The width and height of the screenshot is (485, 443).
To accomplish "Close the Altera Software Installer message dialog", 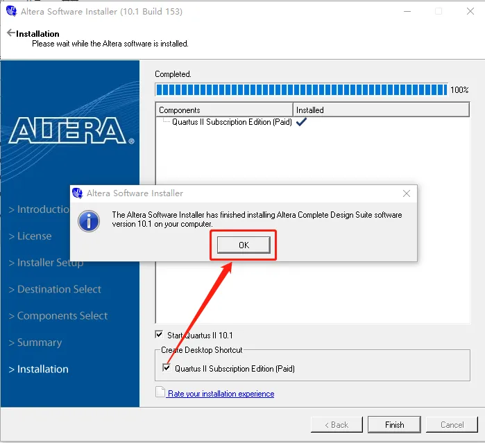I will click(407, 193).
